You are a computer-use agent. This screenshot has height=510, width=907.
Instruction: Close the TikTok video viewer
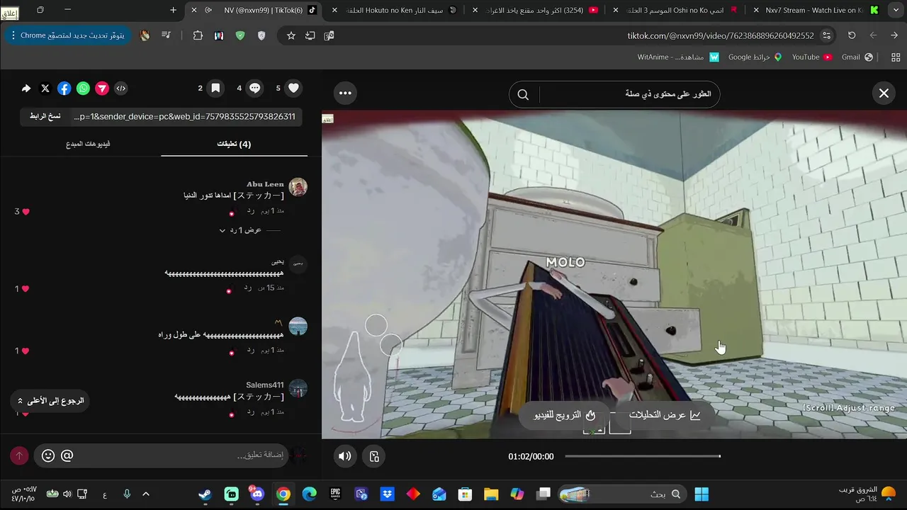[x=884, y=93]
